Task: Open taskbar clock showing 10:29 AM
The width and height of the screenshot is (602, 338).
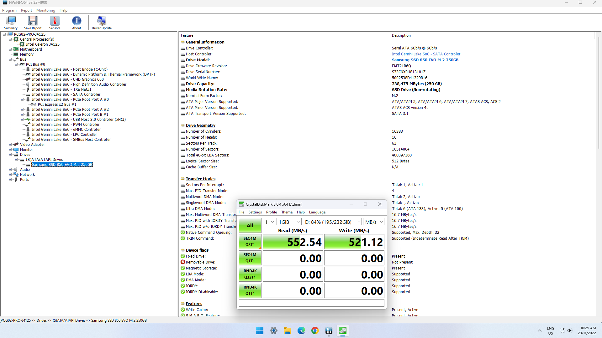Action: point(587,330)
